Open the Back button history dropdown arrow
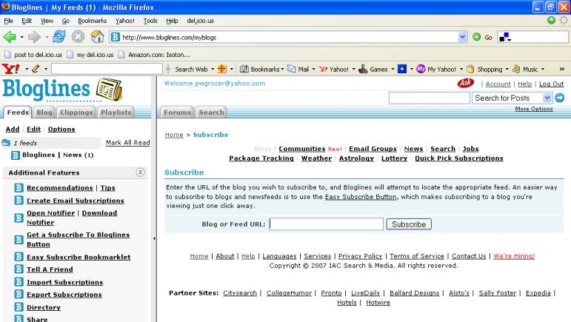Screen dimensions: 571x322 point(22,37)
